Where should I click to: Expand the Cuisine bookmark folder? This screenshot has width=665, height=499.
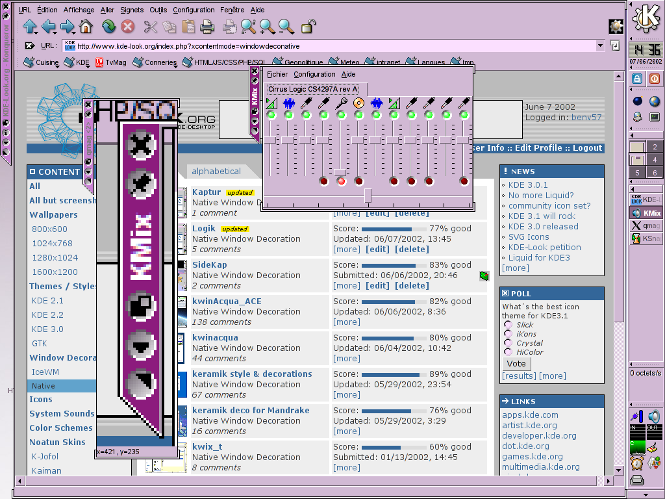pyautogui.click(x=42, y=62)
